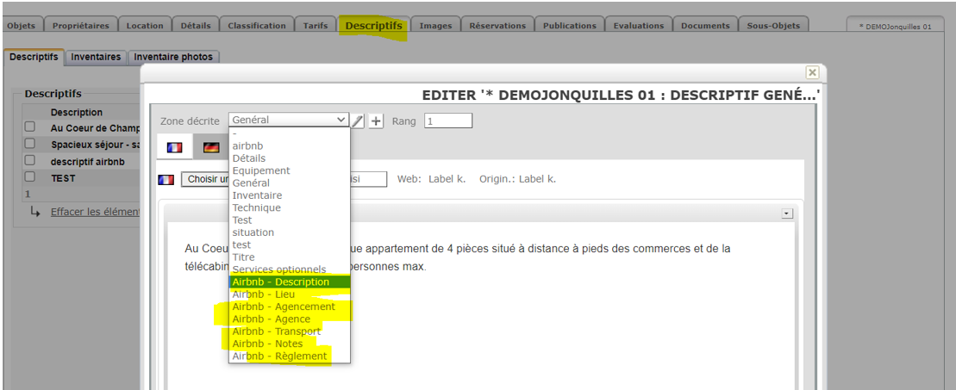Go to the Réservations tab

coord(497,26)
